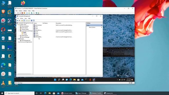This screenshot has height=95, width=169.
Task: Click the blue Help icon in Computer Management toolbar
Action: pos(32,21)
